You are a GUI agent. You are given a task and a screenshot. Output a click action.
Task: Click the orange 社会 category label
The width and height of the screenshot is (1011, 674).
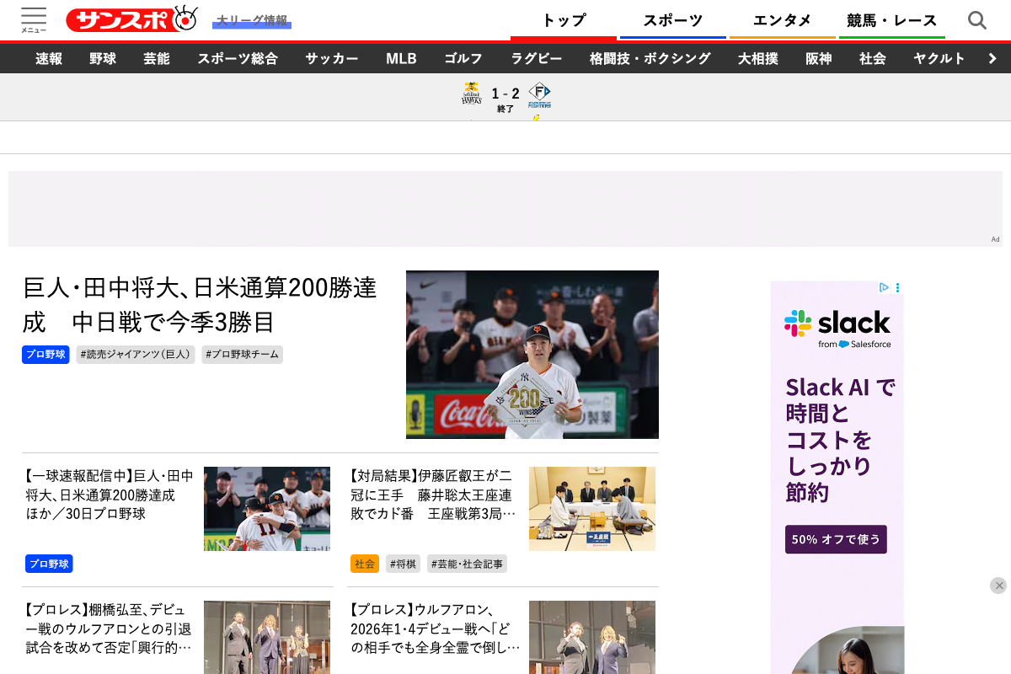(365, 564)
